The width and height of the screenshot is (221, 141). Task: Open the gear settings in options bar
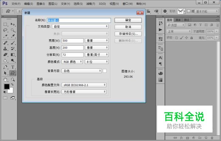(165, 11)
